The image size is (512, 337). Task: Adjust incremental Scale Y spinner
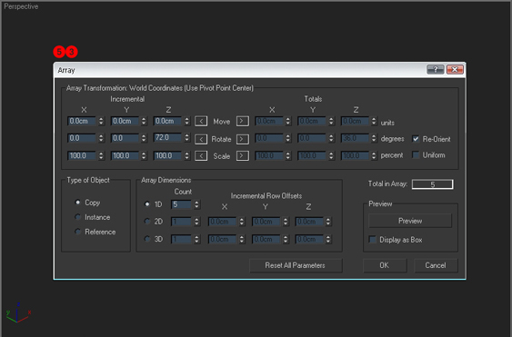pos(144,155)
